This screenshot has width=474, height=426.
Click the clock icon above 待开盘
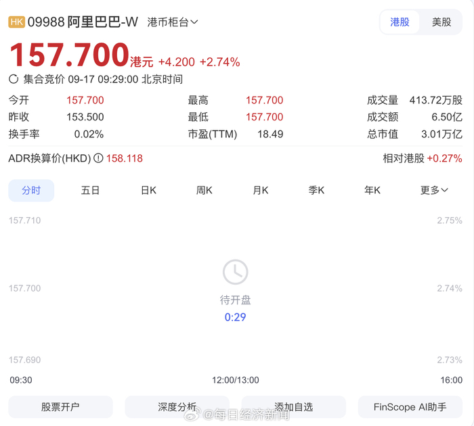[x=235, y=272]
